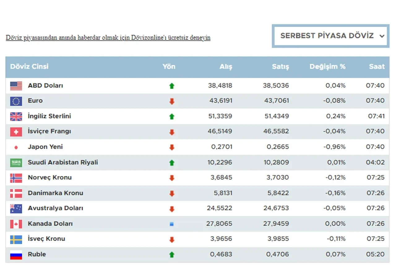The width and height of the screenshot is (396, 280).
Task: Click the red down arrow for Euro
Action: pos(172,101)
